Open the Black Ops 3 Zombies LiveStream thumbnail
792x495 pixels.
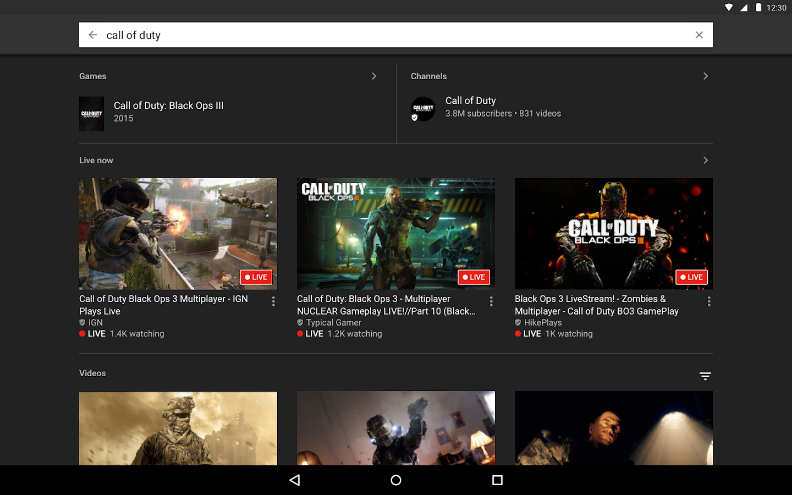(613, 233)
